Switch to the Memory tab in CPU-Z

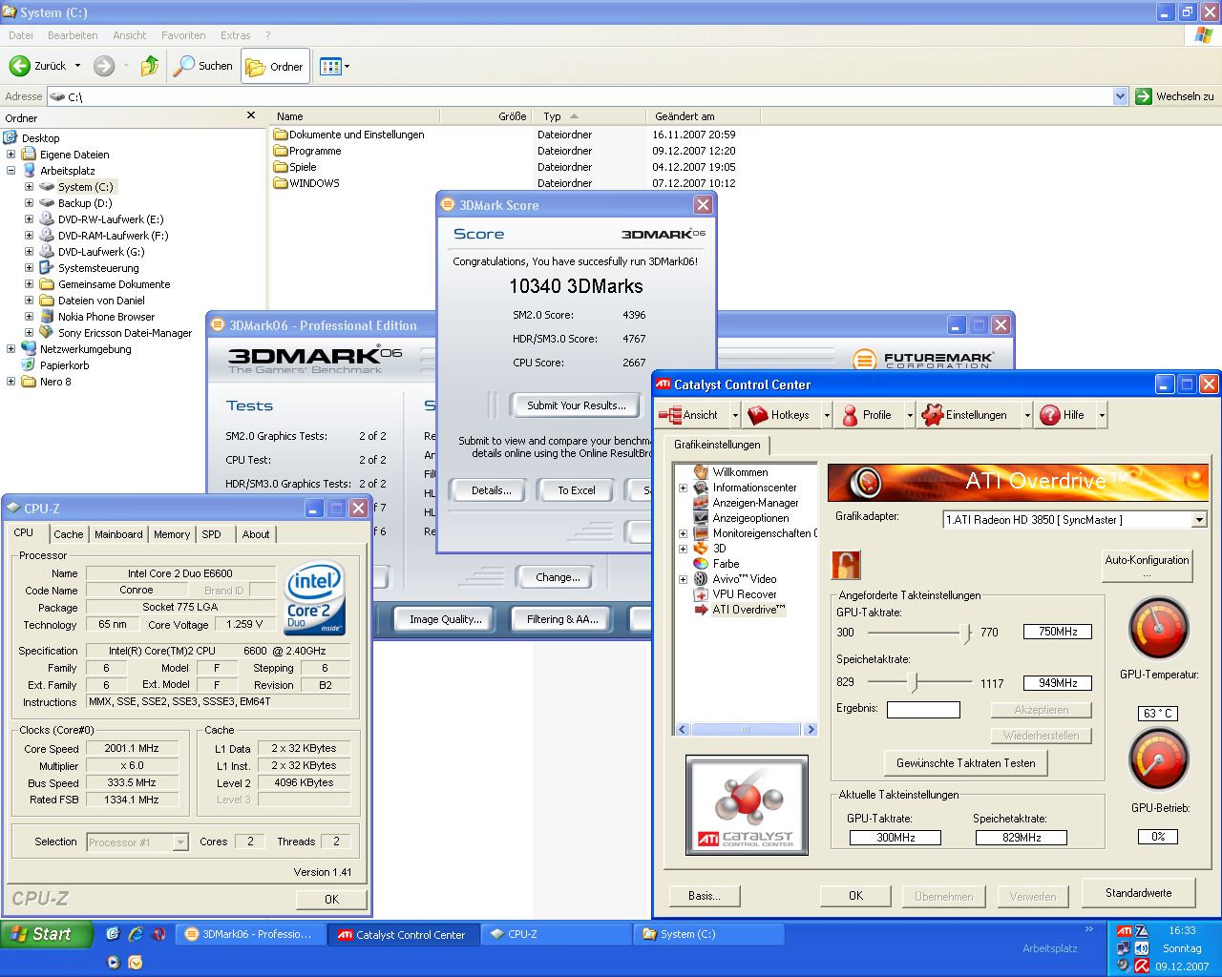tap(172, 534)
